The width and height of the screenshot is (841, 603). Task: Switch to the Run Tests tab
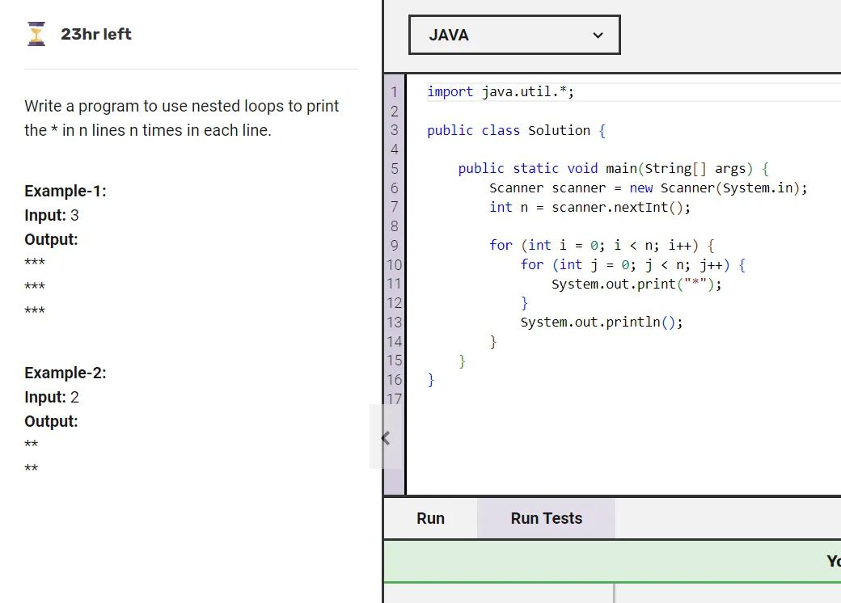point(545,518)
